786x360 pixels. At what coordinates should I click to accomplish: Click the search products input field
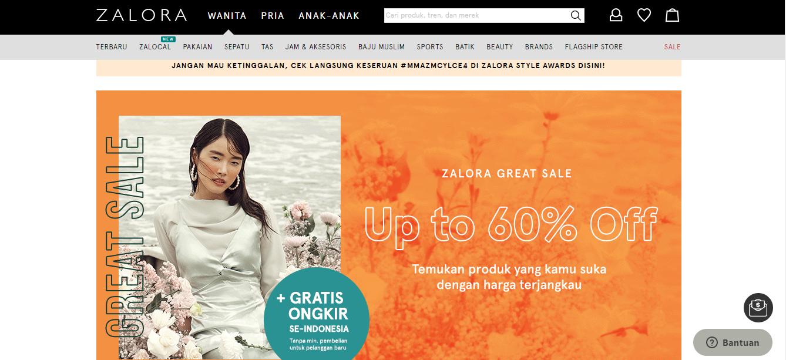(476, 15)
